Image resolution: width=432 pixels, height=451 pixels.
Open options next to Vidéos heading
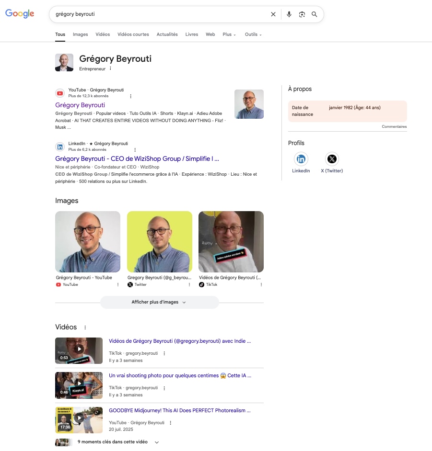(x=85, y=327)
